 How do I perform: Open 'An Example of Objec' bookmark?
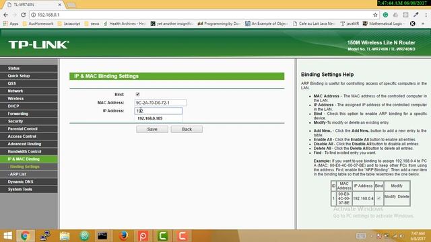[267, 24]
